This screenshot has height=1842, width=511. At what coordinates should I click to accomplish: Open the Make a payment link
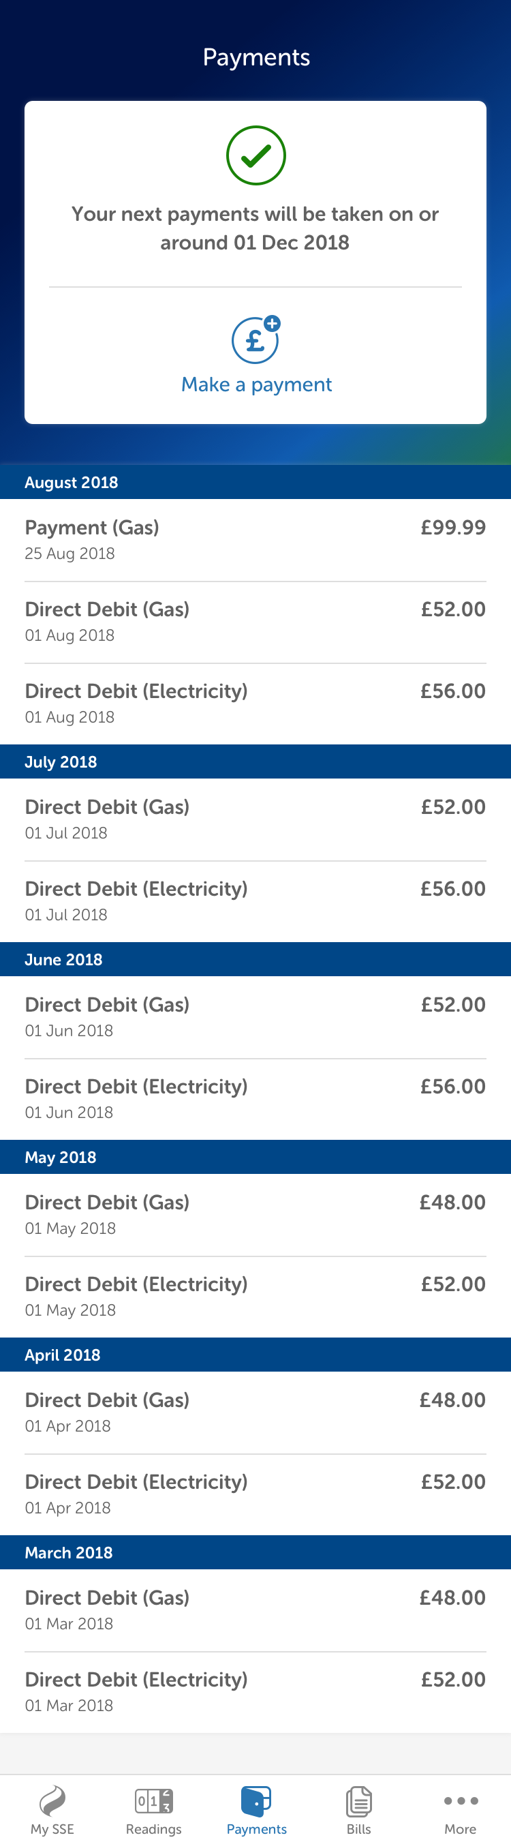tap(256, 384)
